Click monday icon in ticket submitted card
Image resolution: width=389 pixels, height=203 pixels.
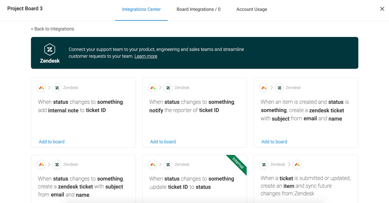point(297,164)
